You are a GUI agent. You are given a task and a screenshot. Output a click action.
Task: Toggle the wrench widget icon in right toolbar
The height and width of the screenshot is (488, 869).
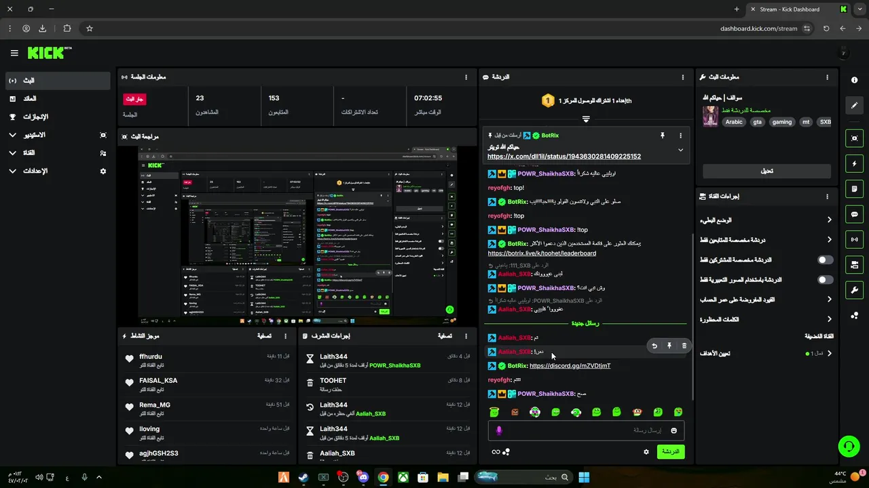854,290
